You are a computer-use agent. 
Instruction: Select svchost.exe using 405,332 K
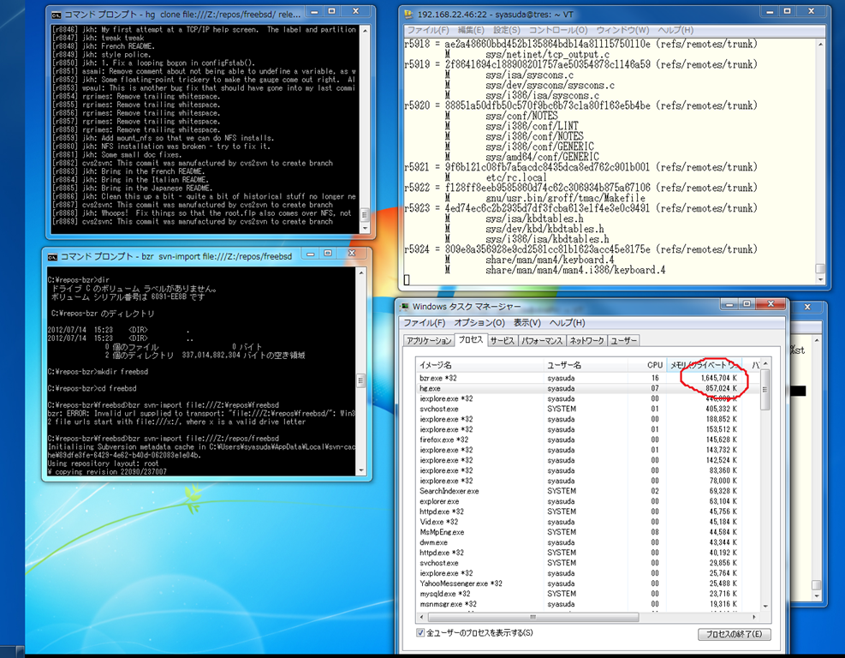[x=587, y=409]
